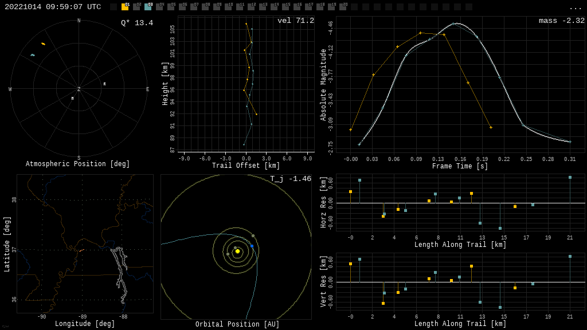The image size is (587, 330).
Task: Click the vel 71.2 velocity label
Action: coord(295,21)
